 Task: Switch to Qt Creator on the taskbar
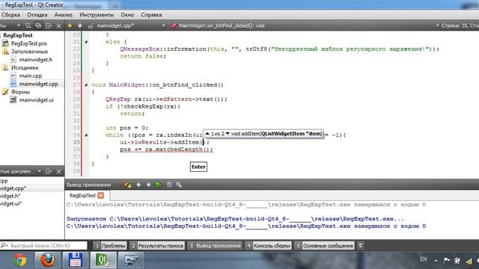coord(103,260)
